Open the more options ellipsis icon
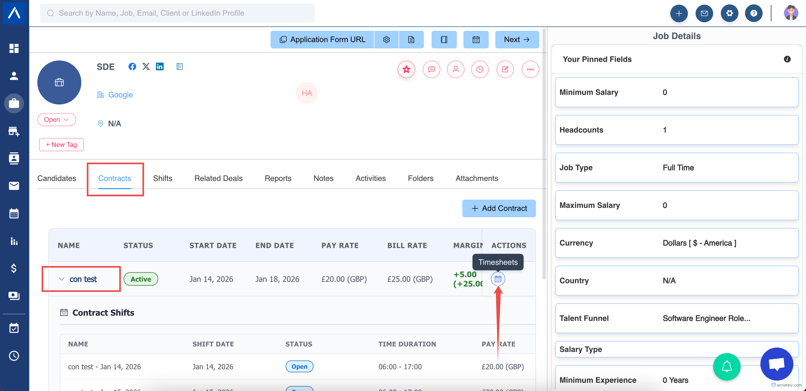 (x=530, y=69)
